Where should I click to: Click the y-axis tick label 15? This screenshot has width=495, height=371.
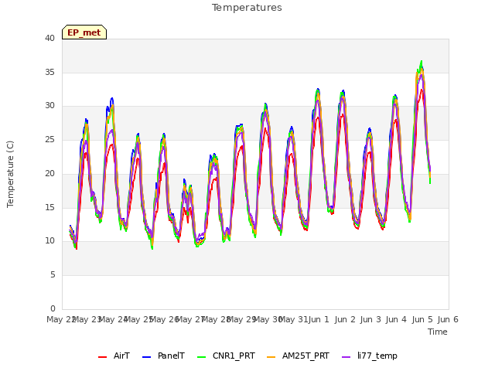pos(49,207)
